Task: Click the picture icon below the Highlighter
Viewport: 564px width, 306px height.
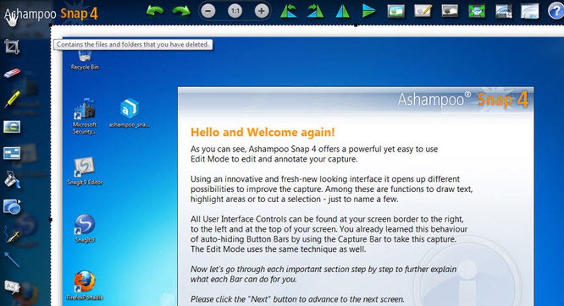Action: pos(12,127)
